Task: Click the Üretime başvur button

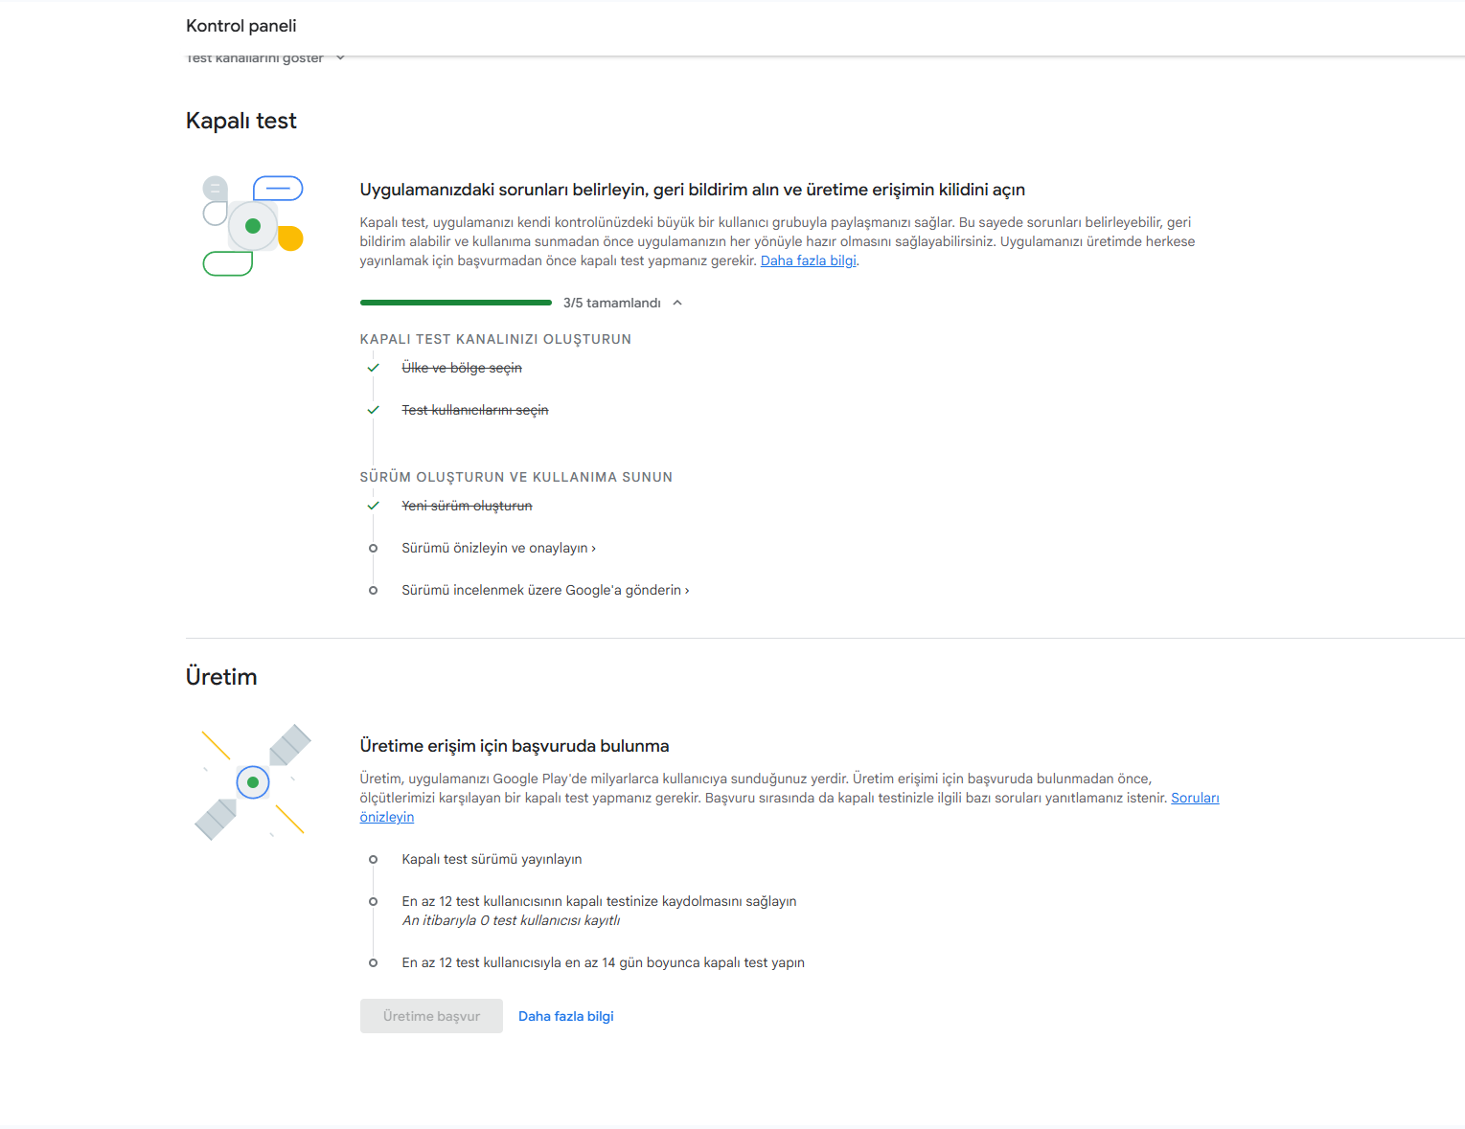Action: point(431,1016)
